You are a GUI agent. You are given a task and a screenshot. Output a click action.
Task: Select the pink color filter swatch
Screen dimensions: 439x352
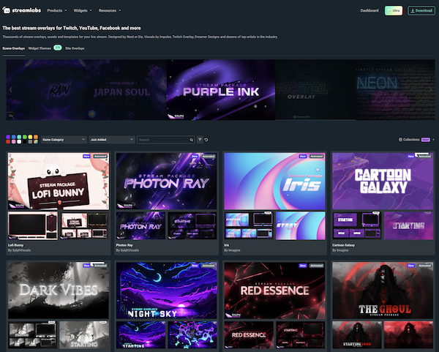pyautogui.click(x=13, y=142)
